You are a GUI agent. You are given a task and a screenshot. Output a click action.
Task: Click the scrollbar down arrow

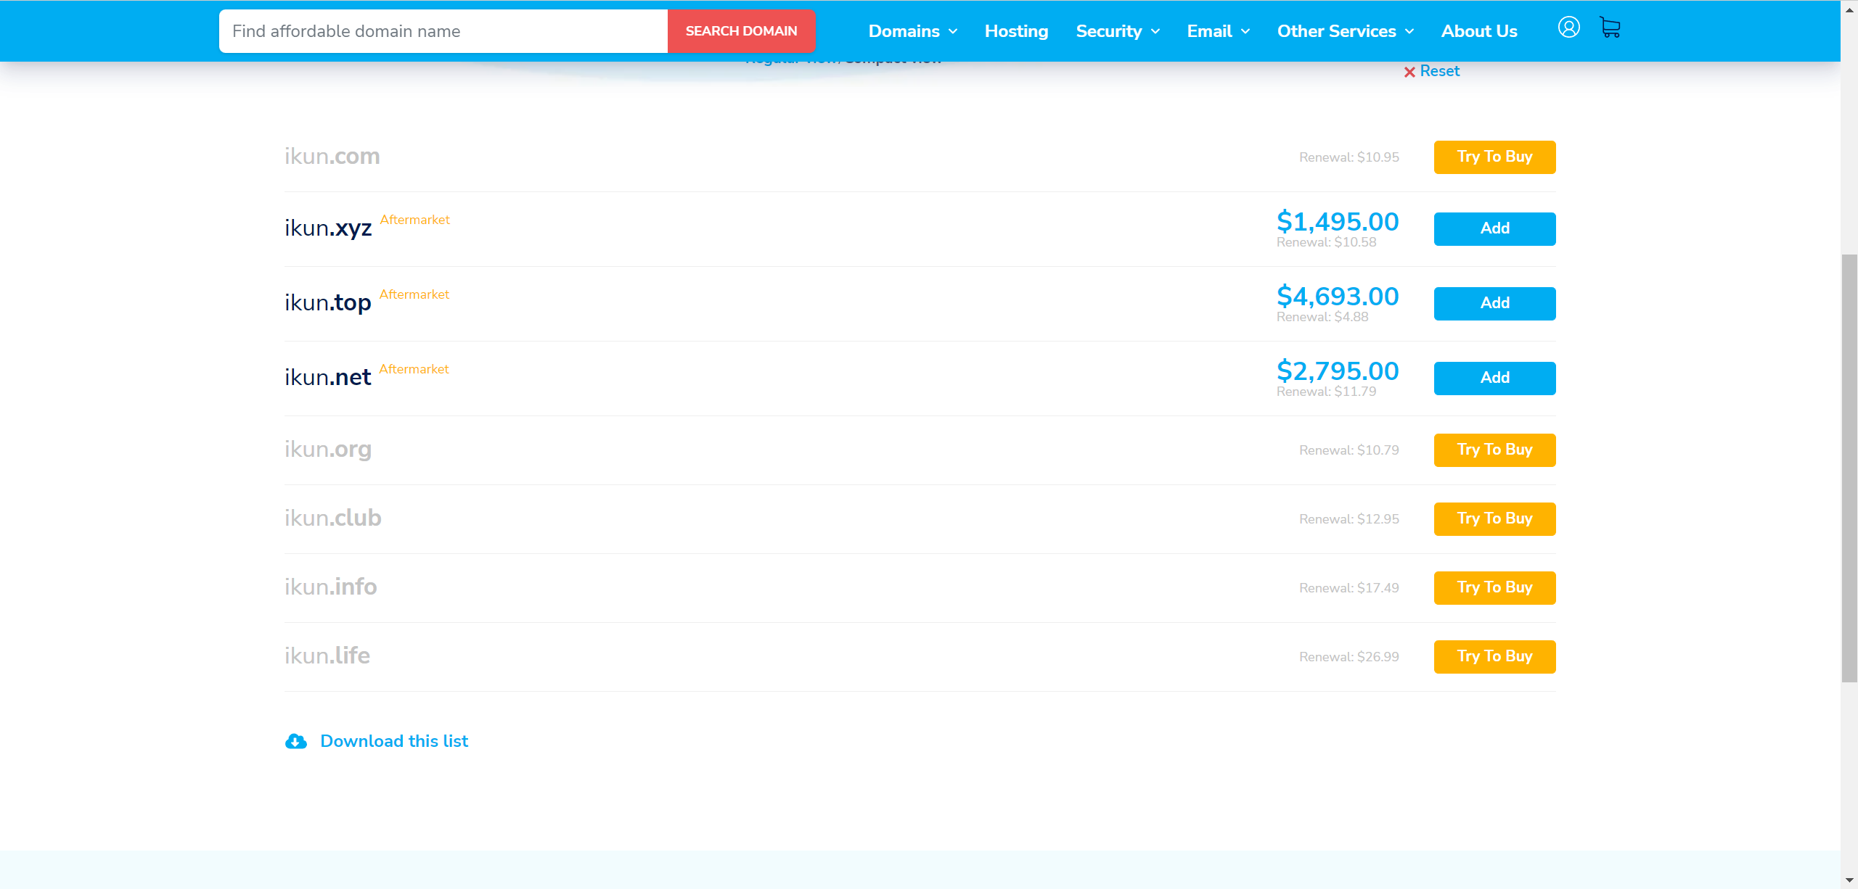coord(1849,880)
